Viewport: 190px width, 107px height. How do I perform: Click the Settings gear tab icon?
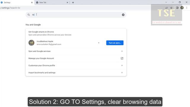click(2, 2)
